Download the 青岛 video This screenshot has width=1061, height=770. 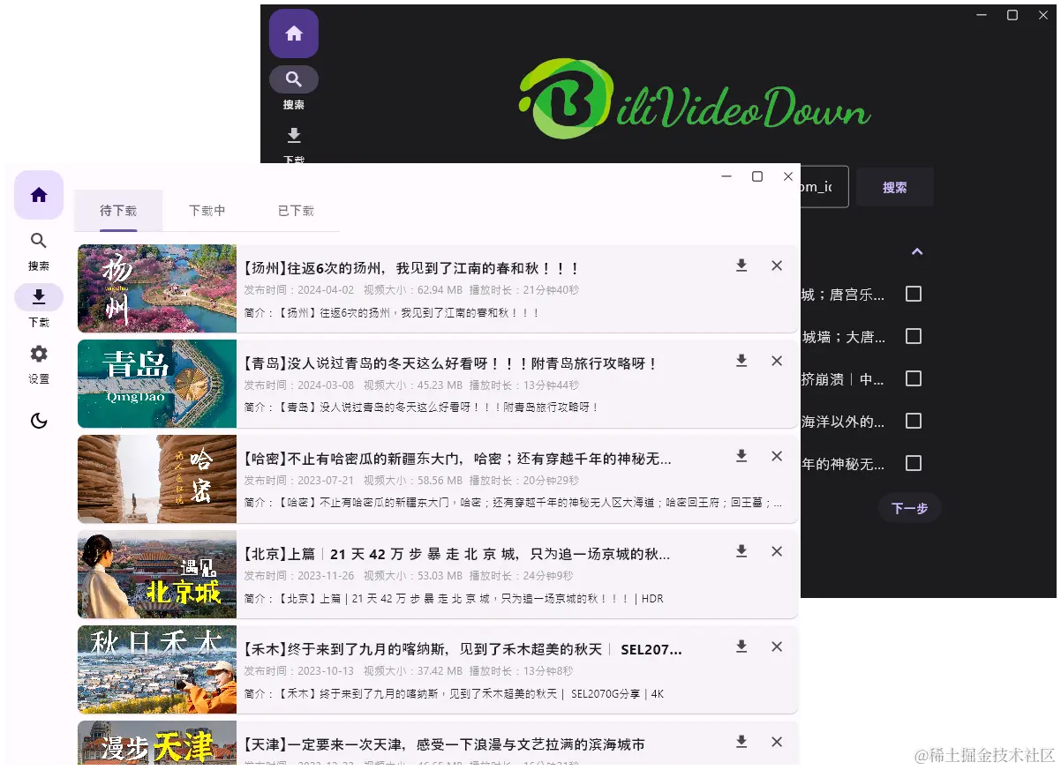point(741,361)
